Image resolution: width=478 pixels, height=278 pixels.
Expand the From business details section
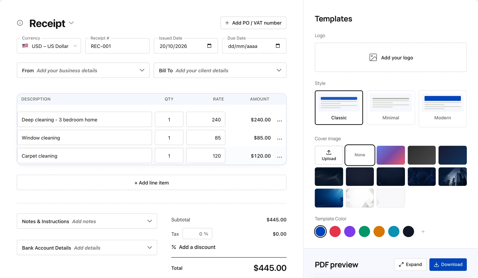83,70
